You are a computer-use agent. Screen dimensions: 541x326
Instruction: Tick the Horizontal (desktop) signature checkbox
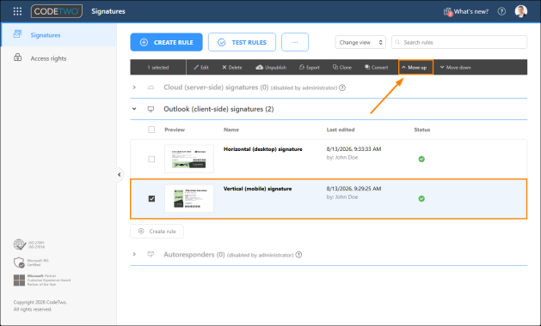coord(151,159)
